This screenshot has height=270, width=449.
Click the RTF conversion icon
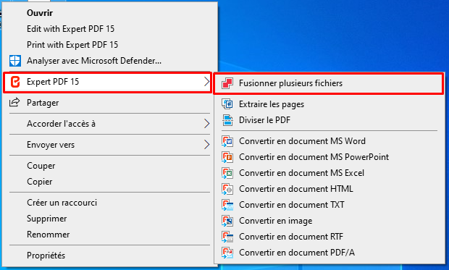[227, 237]
